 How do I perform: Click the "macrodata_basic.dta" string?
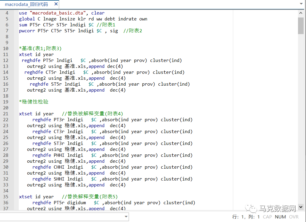tap(58, 13)
